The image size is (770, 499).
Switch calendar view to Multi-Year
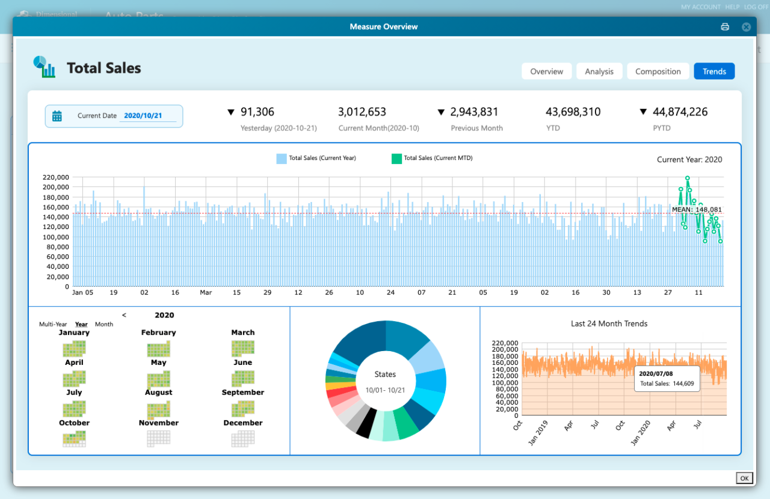(x=53, y=323)
